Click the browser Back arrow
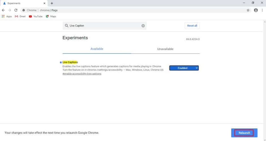Viewport: 266px width, 141px height. click(x=3, y=10)
